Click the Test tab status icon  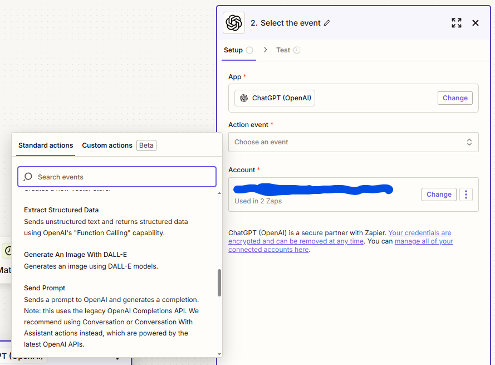pyautogui.click(x=297, y=50)
